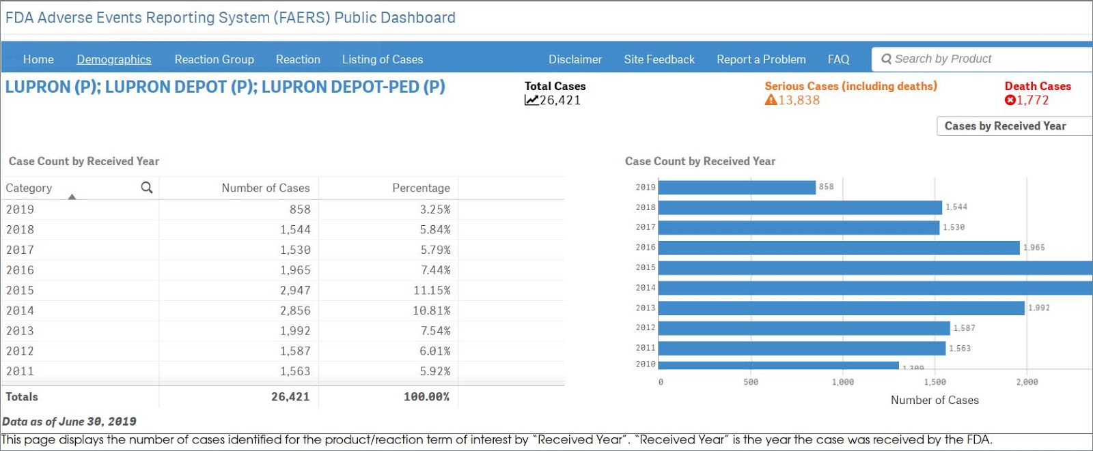Click the Total Cases trend line icon
Image resolution: width=1093 pixels, height=451 pixels.
531,100
